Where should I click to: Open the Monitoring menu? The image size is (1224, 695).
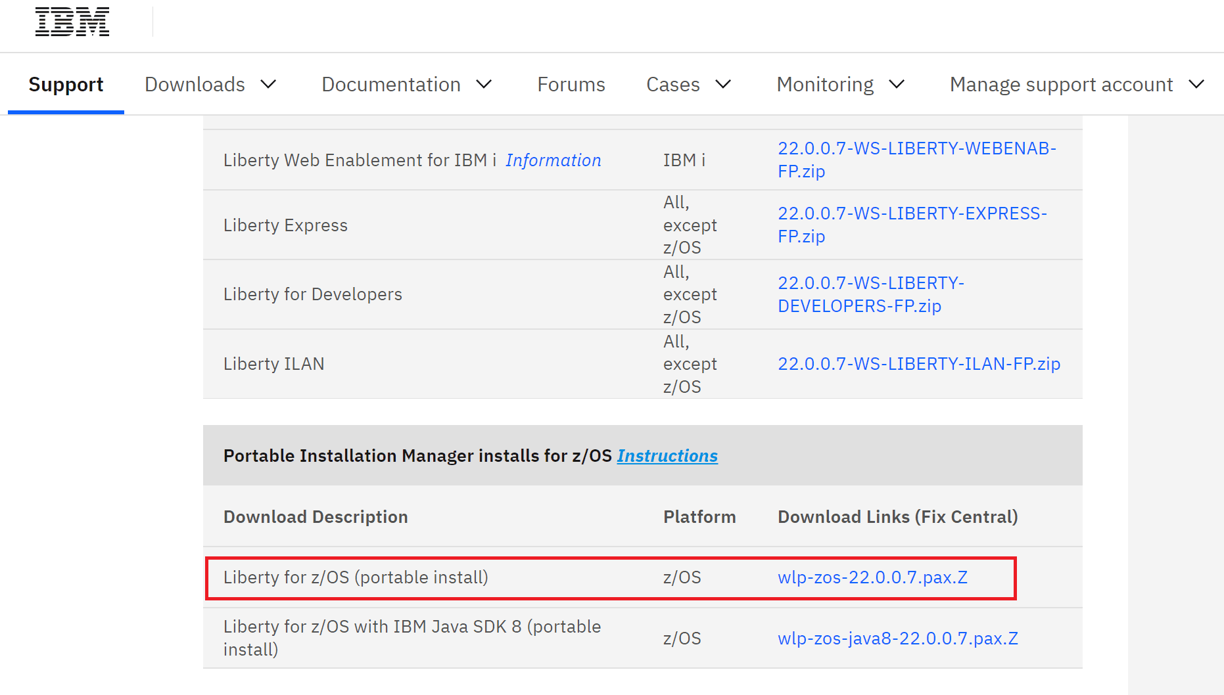click(825, 85)
